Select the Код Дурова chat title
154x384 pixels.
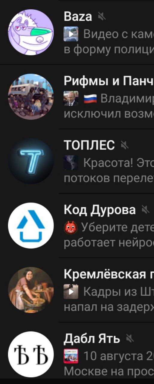coord(100,210)
